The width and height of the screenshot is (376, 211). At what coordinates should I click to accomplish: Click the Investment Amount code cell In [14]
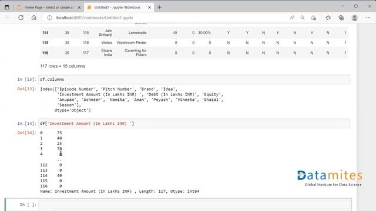[194, 124]
